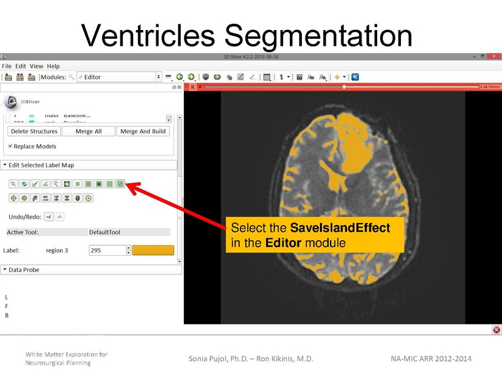Choose the WandEffect tool icon
Viewport: 502px width, 376px height.
[x=56, y=184]
